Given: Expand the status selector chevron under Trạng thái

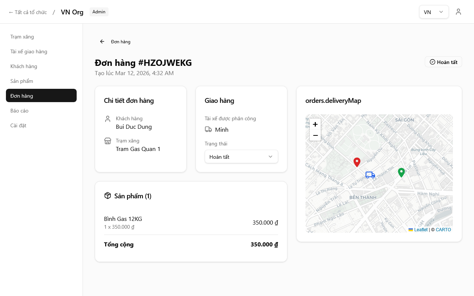Looking at the screenshot, I should 270,157.
